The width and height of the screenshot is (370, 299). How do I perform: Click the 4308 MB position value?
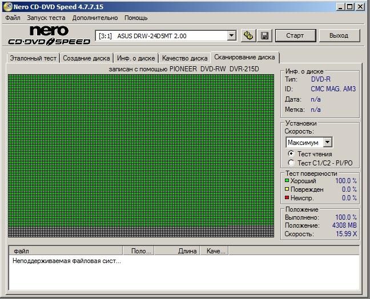[x=344, y=225]
